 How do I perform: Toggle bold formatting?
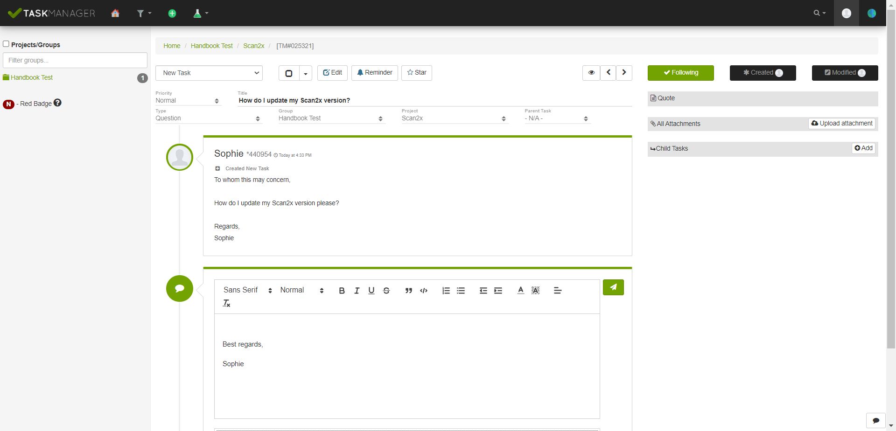point(342,291)
